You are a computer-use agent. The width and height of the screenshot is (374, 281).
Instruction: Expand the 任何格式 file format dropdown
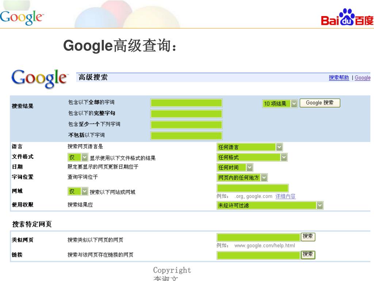click(x=252, y=157)
